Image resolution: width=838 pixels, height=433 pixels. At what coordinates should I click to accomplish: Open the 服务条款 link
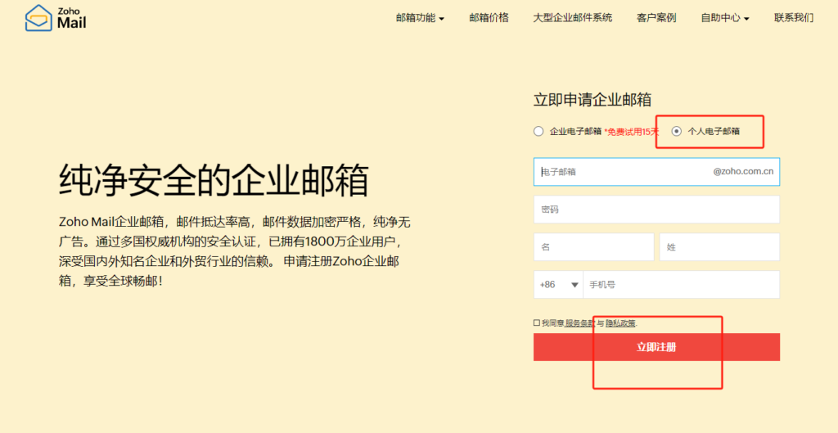click(x=580, y=323)
